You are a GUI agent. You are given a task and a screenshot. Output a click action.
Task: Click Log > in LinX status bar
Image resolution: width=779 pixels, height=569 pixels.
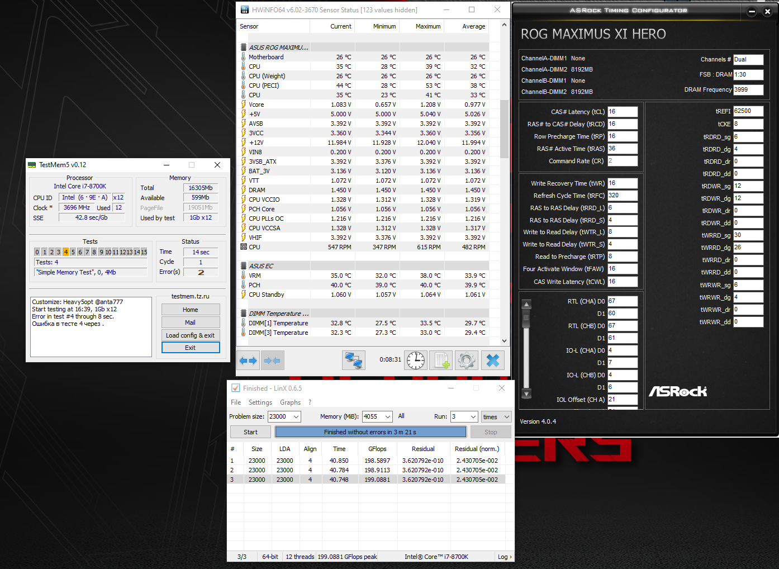click(x=505, y=557)
